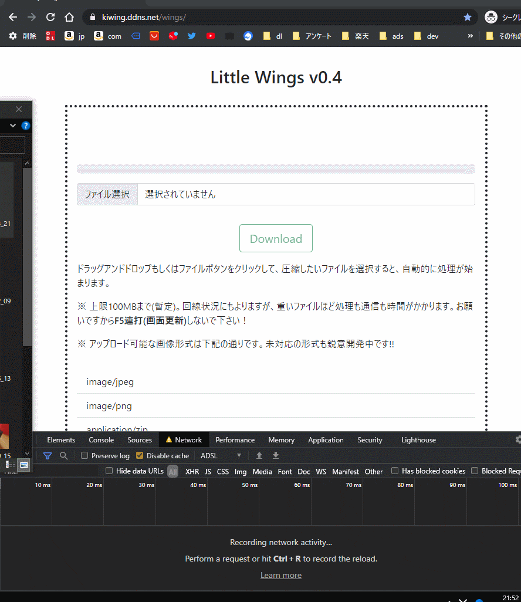Click the browser Home icon
Screen dimensions: 521x602
tap(69, 17)
